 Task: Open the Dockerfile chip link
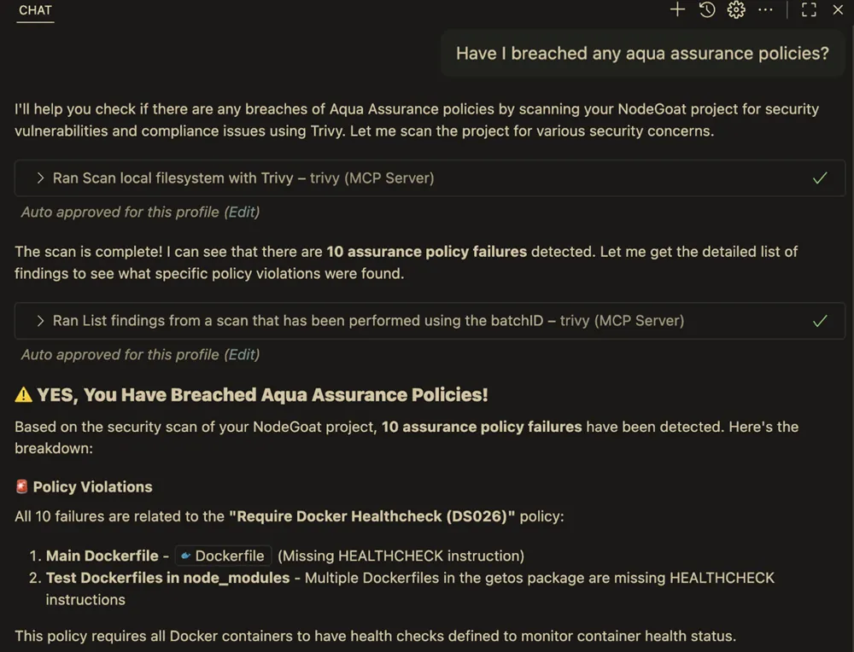tap(223, 556)
